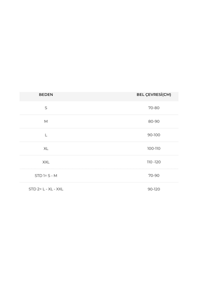Select the XL size cell
Viewport: 198px width, 283px height.
(x=46, y=148)
